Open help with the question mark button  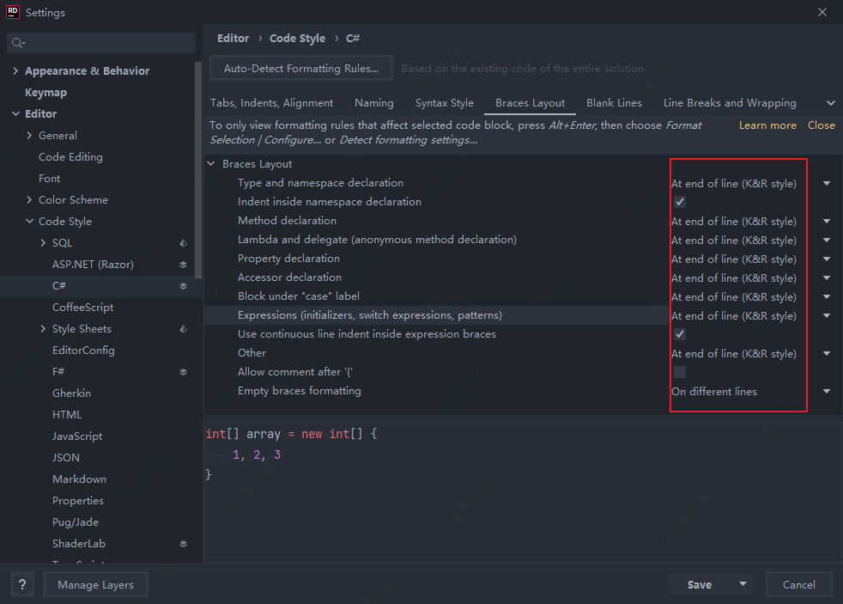22,584
